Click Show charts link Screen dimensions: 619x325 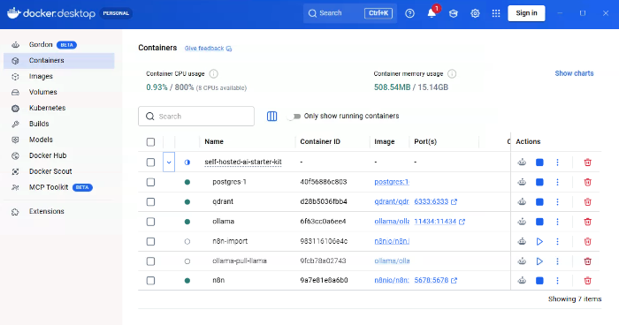click(574, 73)
